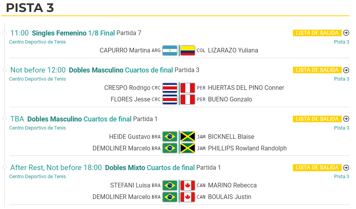This screenshot has height=209, width=356.
Task: Open Lista de Salida for Singles Femenino
Action: click(x=317, y=33)
